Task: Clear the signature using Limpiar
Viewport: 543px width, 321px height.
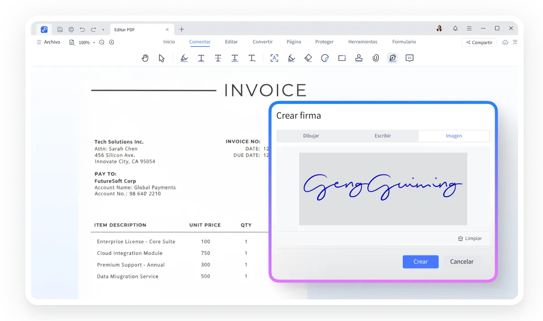Action: (x=470, y=238)
